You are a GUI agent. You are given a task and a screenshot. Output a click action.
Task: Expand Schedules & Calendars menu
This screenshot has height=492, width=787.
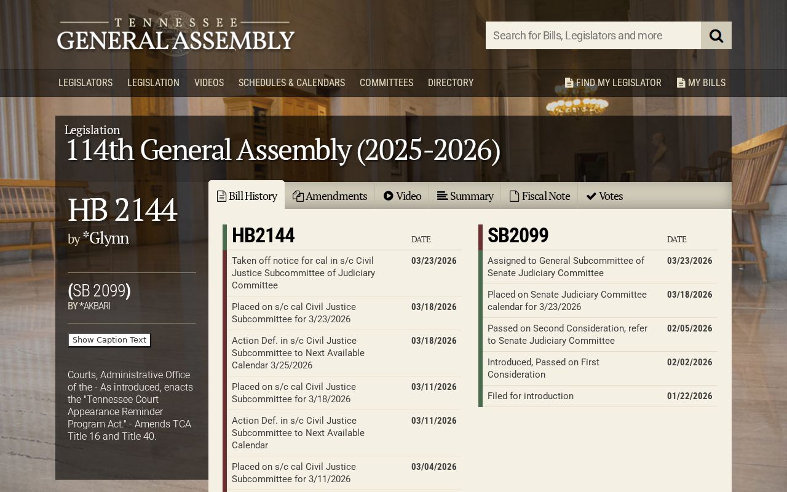tap(291, 82)
